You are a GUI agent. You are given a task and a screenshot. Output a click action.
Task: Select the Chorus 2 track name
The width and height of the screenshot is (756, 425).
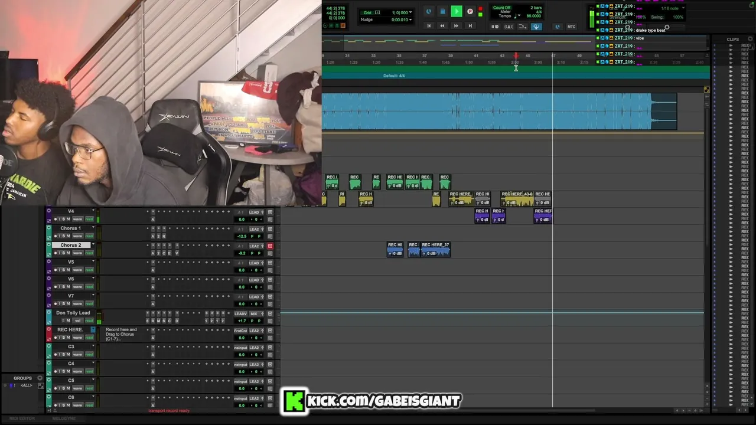(x=71, y=245)
